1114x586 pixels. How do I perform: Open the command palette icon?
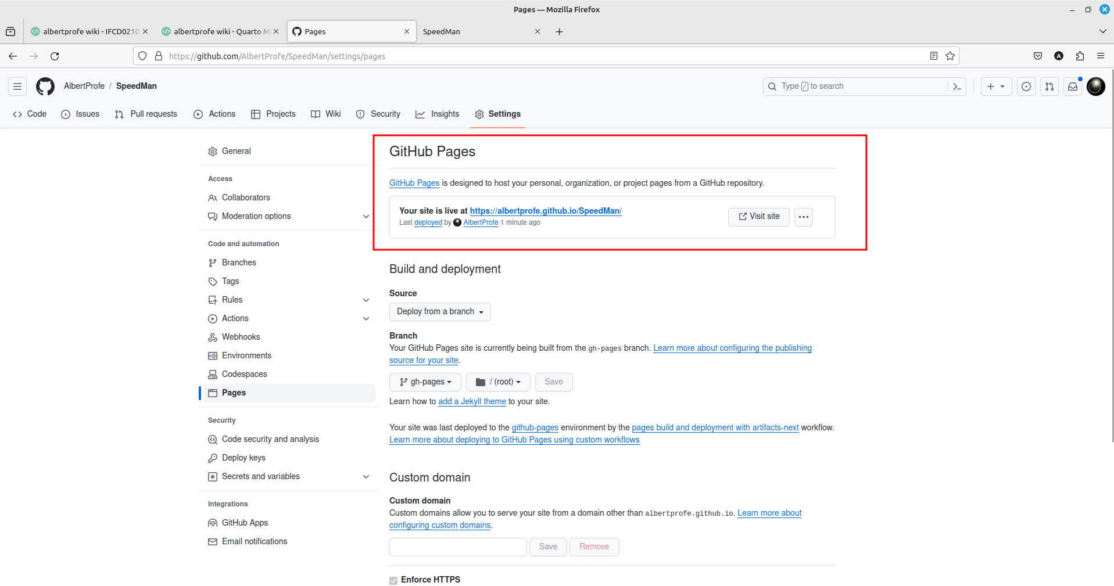tap(957, 87)
